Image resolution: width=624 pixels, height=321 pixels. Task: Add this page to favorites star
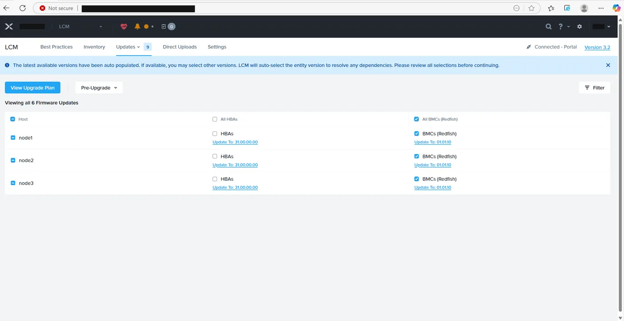(531, 8)
